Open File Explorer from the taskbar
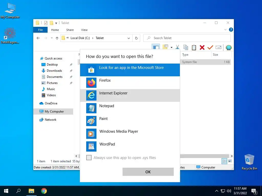This screenshot has height=196, width=262. [x=31, y=191]
